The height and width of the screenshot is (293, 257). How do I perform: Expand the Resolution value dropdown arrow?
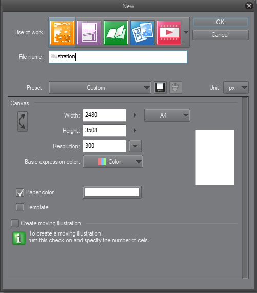135,146
